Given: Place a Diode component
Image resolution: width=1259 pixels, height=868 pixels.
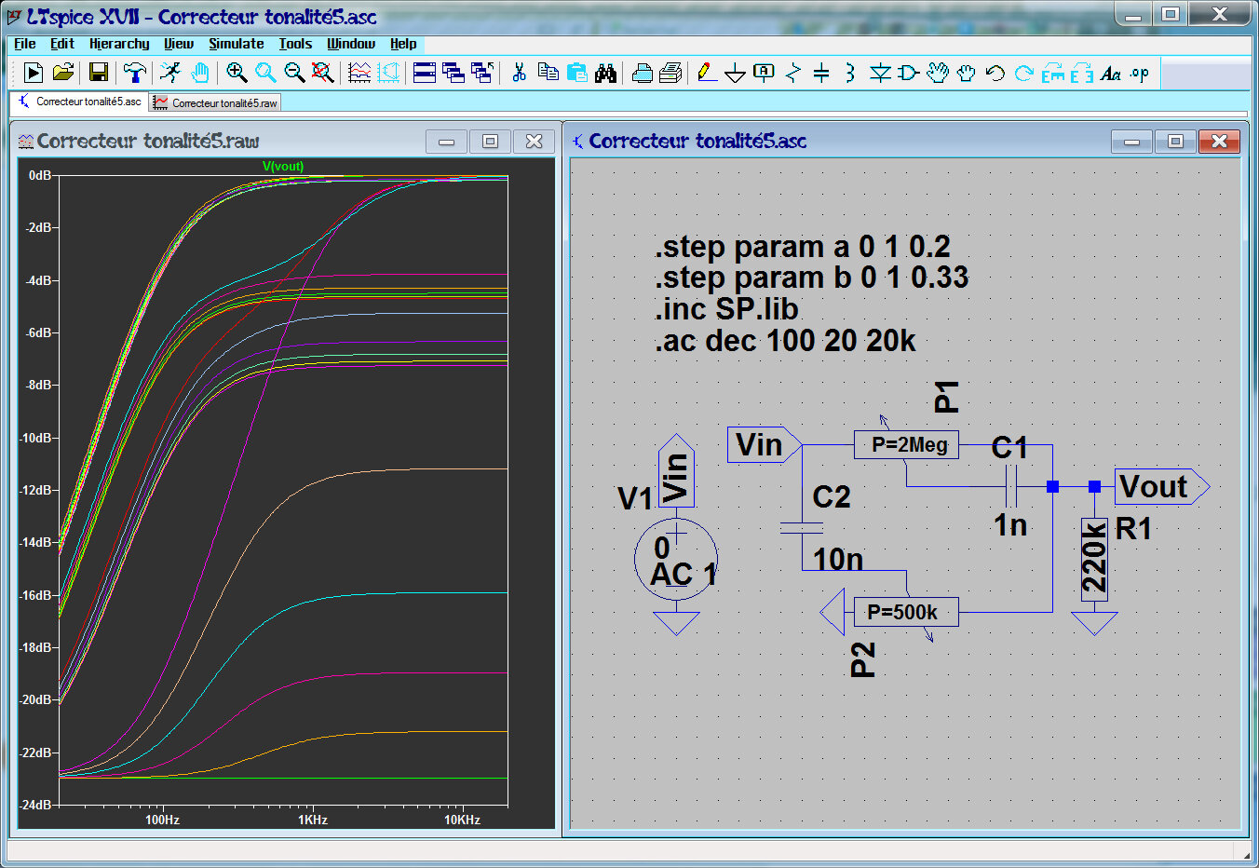Looking at the screenshot, I should (x=880, y=73).
